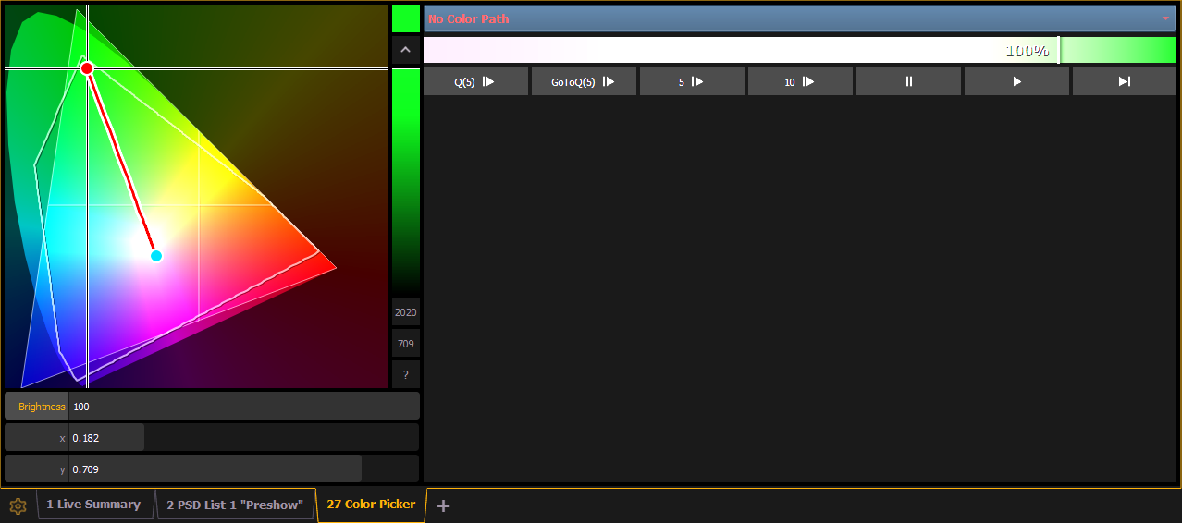Add a new tab with plus icon
The image size is (1182, 523).
[x=443, y=505]
